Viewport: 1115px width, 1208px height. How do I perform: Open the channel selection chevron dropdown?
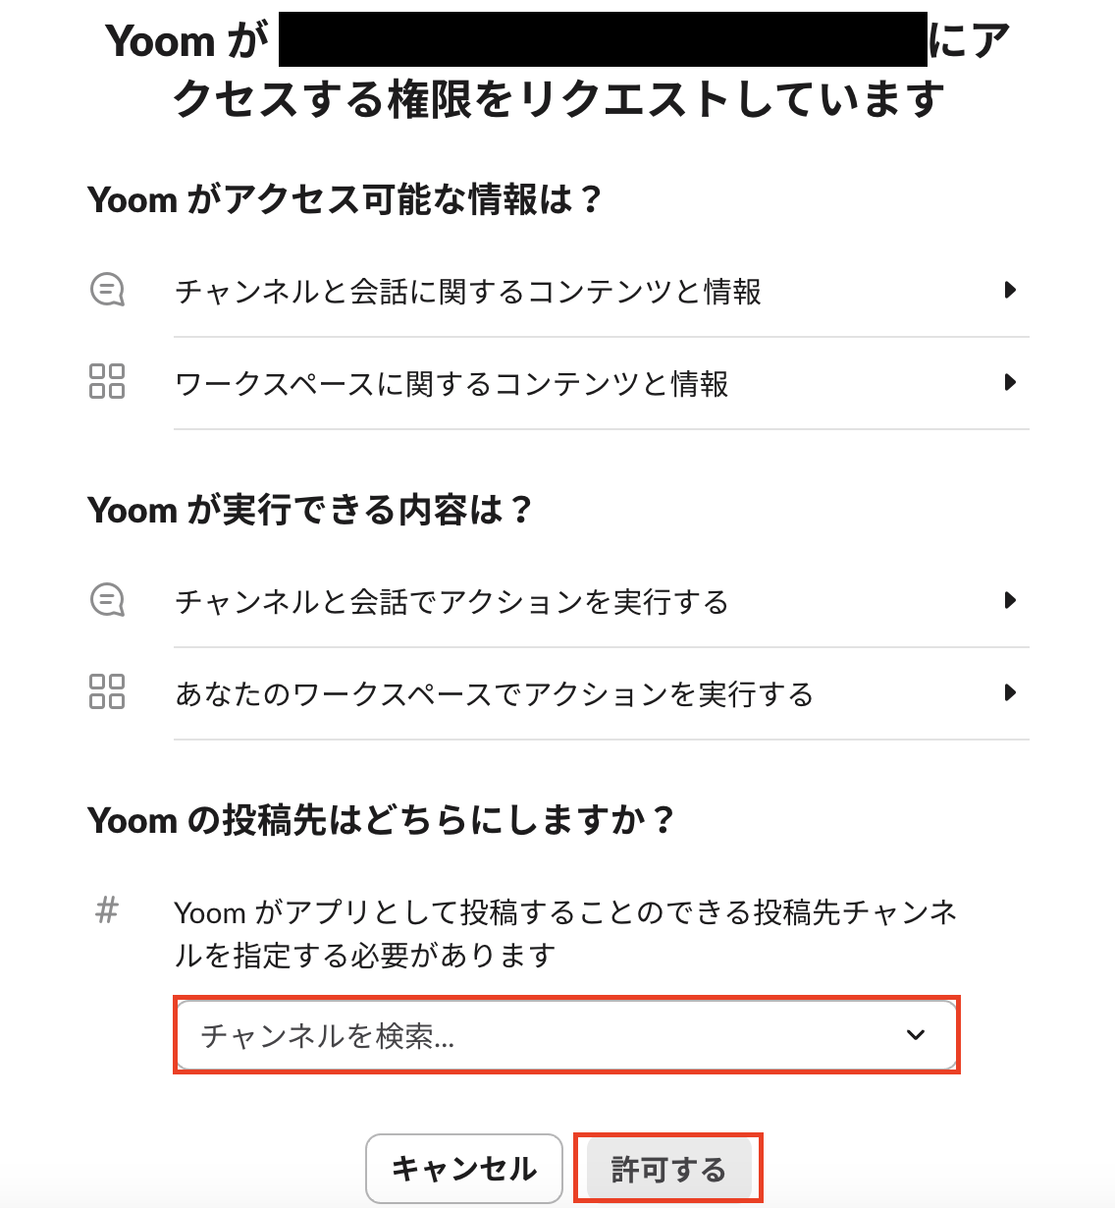[x=916, y=1034]
